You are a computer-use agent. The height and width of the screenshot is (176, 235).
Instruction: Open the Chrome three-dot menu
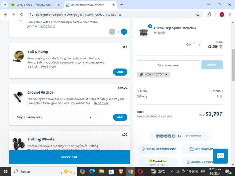(230, 15)
